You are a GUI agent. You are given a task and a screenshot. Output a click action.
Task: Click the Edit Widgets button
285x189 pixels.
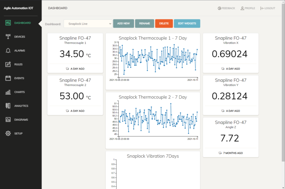(x=187, y=24)
